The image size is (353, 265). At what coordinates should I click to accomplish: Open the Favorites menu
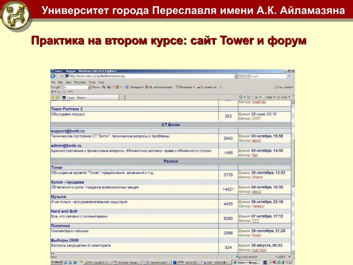pyautogui.click(x=80, y=82)
